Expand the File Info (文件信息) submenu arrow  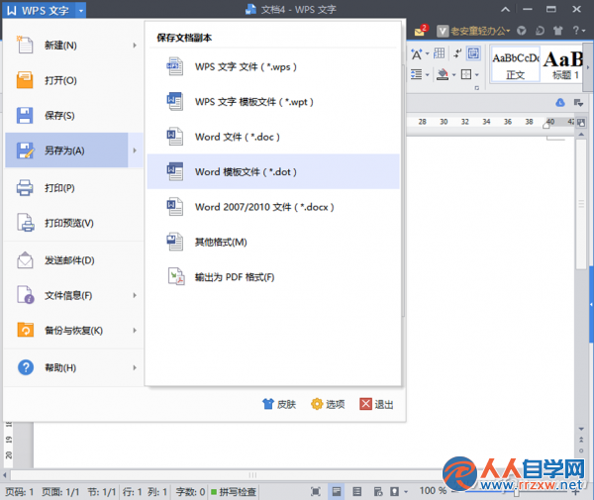point(135,295)
